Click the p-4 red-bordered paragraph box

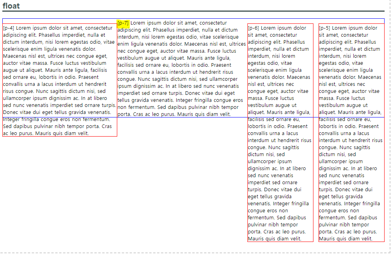60,80
